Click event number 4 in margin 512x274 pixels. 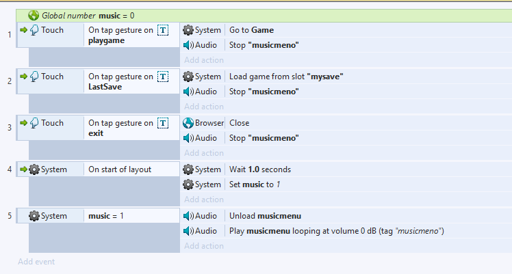point(10,169)
